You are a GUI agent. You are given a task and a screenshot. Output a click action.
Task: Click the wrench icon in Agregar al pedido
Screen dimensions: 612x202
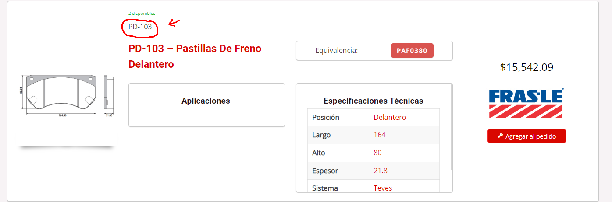[x=500, y=136]
